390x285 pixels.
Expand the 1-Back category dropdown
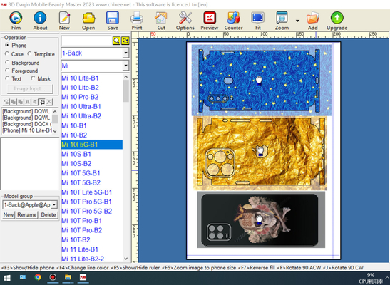126,53
